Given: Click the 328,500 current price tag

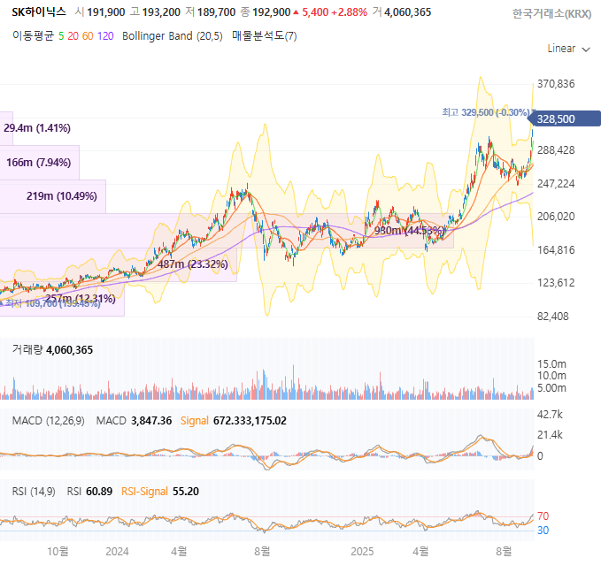Looking at the screenshot, I should (564, 119).
